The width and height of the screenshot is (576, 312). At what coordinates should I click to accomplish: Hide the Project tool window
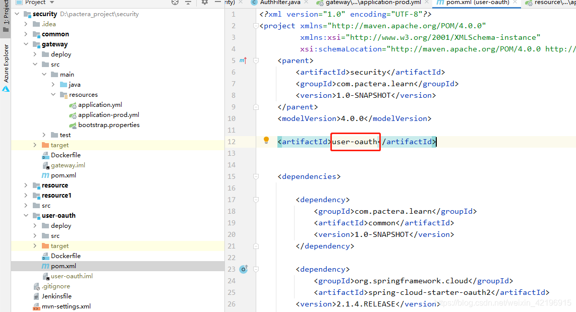tap(218, 2)
